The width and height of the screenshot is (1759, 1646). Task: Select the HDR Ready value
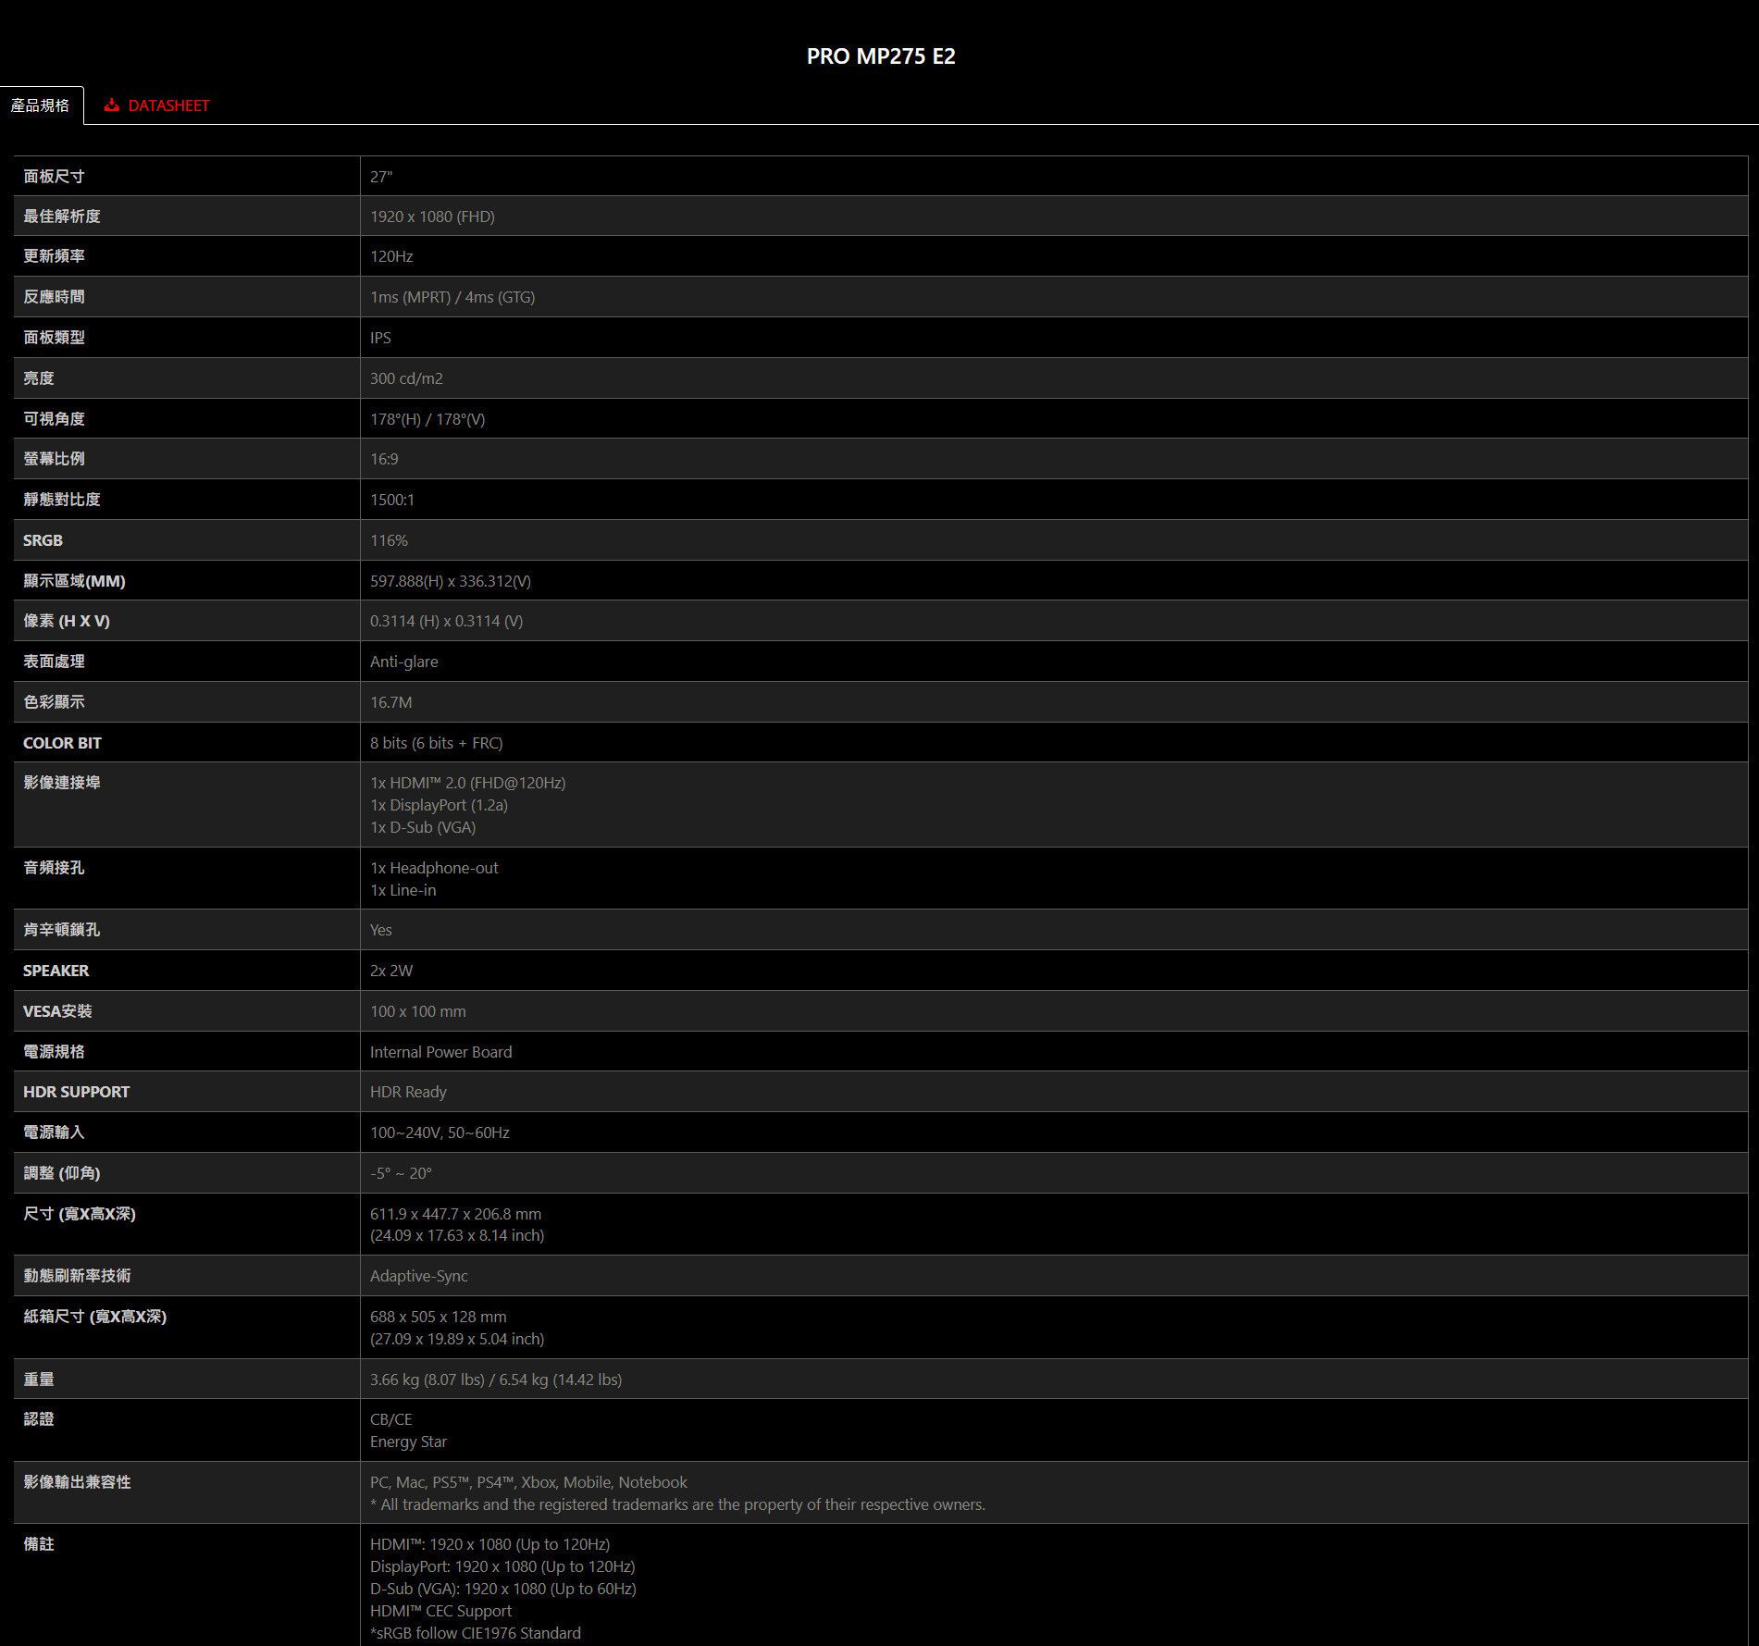[x=408, y=1092]
